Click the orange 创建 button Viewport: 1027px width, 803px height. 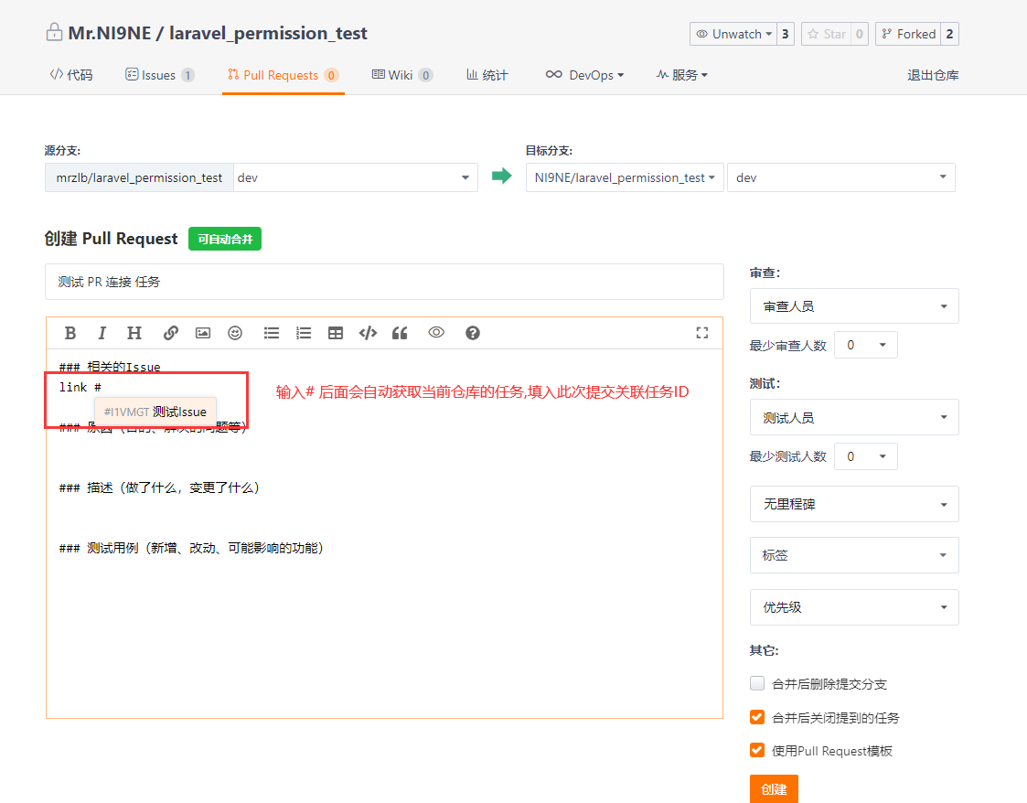point(773,789)
